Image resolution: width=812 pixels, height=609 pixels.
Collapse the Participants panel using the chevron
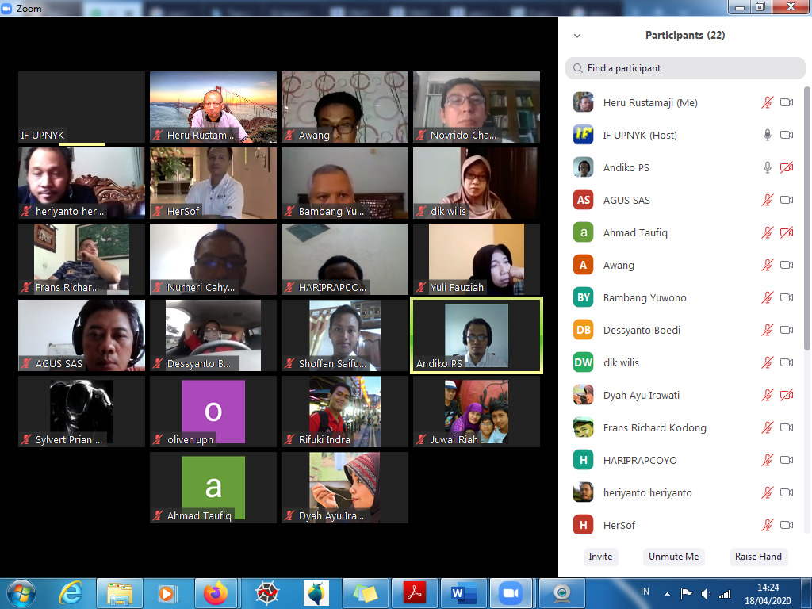pyautogui.click(x=577, y=36)
